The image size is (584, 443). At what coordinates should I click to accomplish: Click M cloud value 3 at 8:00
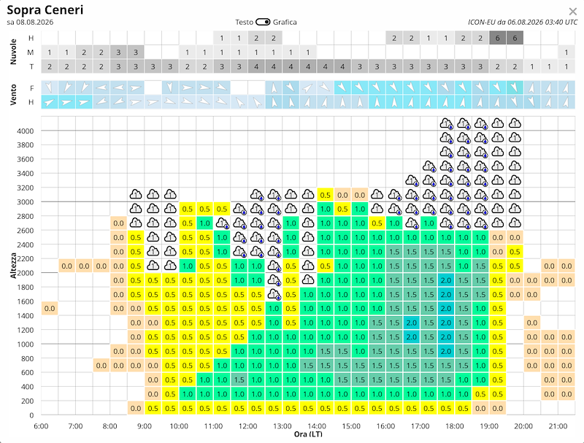118,53
